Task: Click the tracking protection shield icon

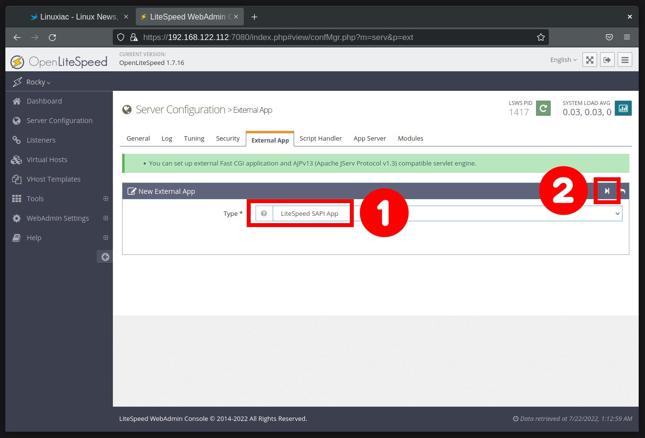Action: (121, 37)
